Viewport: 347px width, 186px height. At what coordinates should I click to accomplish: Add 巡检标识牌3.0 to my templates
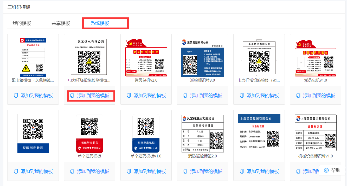[x=203, y=95]
